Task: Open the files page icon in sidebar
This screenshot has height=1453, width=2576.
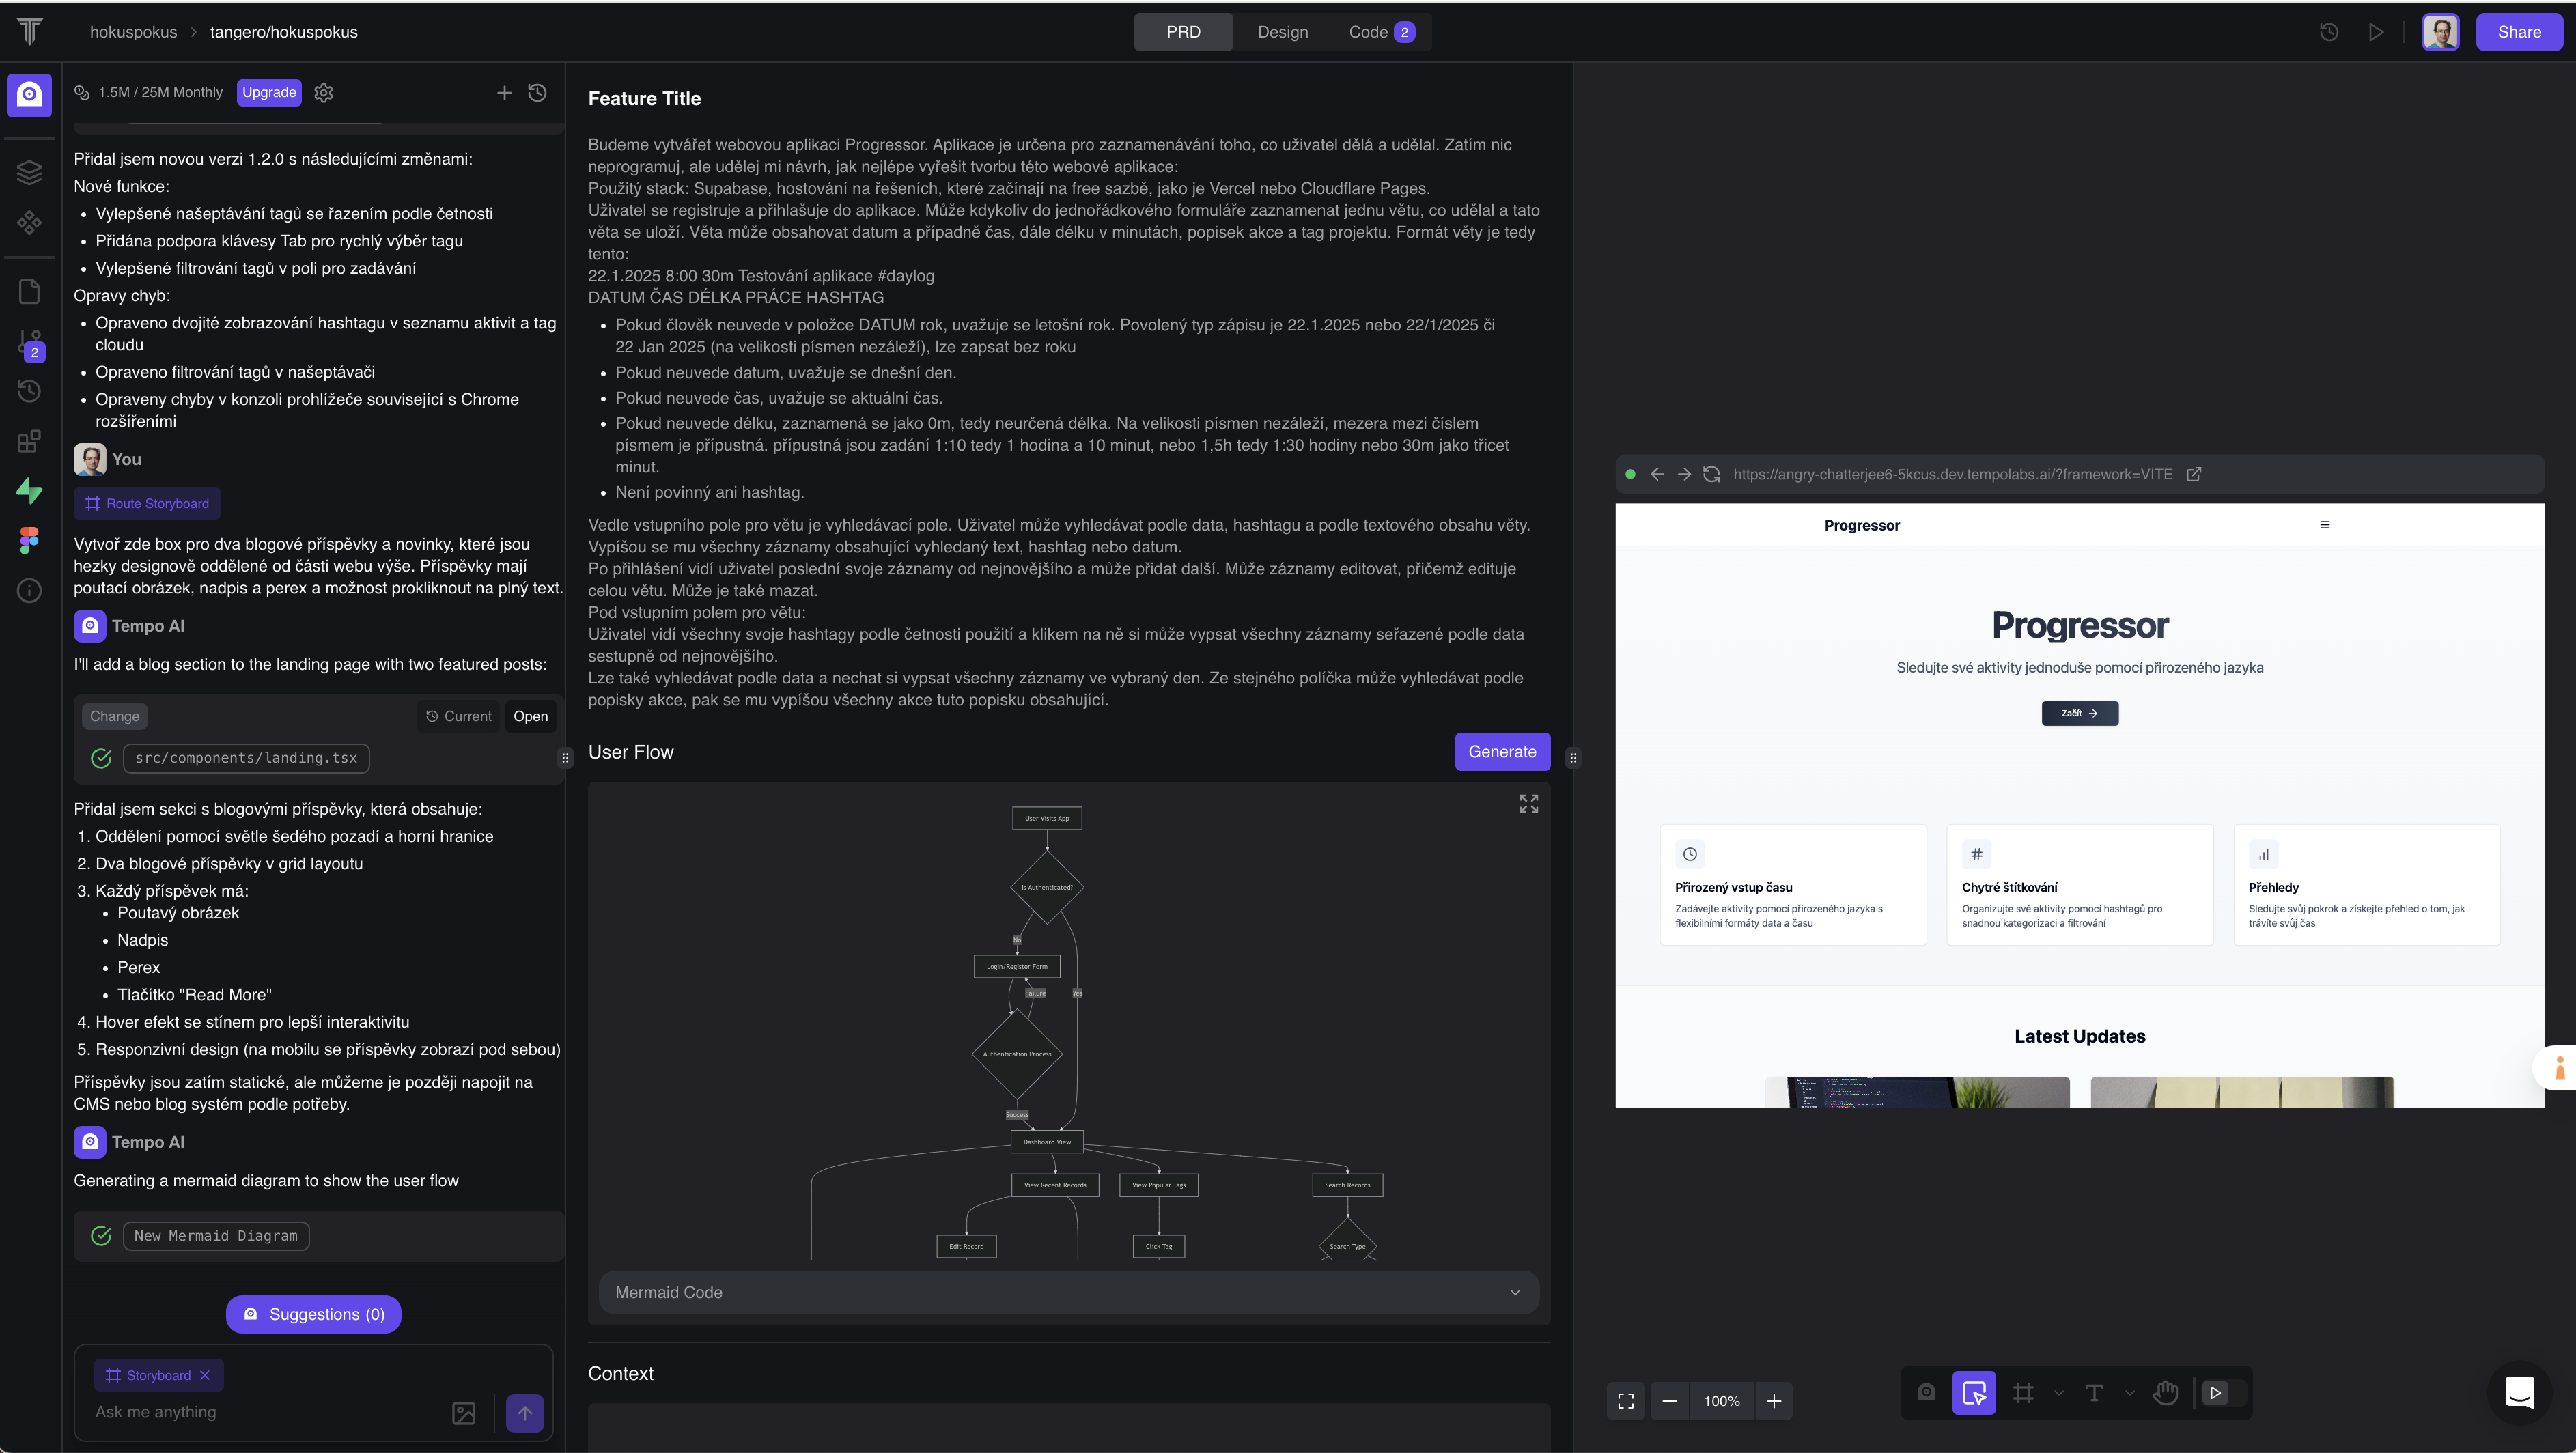Action: pyautogui.click(x=29, y=291)
